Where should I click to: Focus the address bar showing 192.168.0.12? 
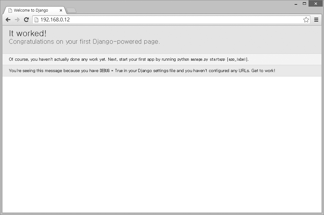(x=158, y=20)
